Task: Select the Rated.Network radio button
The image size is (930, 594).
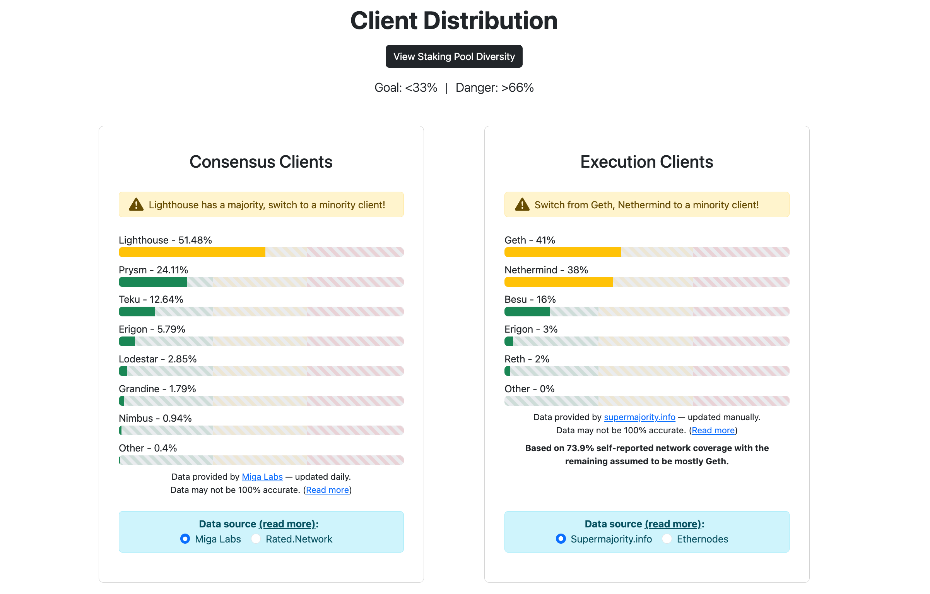Action: pos(256,539)
